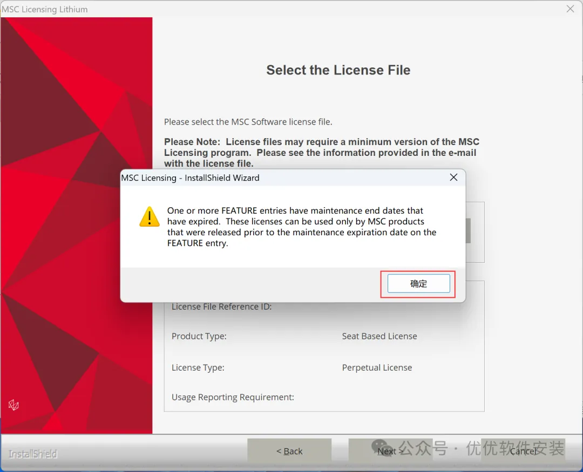The height and width of the screenshot is (472, 583).
Task: Click the FEATURE entries warning message text
Action: point(302,227)
